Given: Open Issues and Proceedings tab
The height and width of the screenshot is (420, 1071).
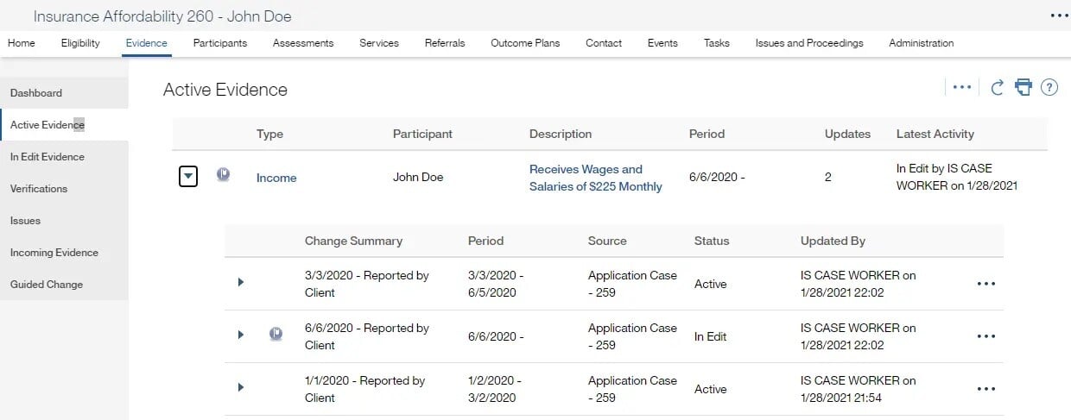Looking at the screenshot, I should tap(809, 43).
